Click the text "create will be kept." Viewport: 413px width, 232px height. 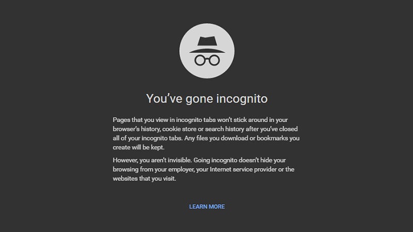coord(138,147)
